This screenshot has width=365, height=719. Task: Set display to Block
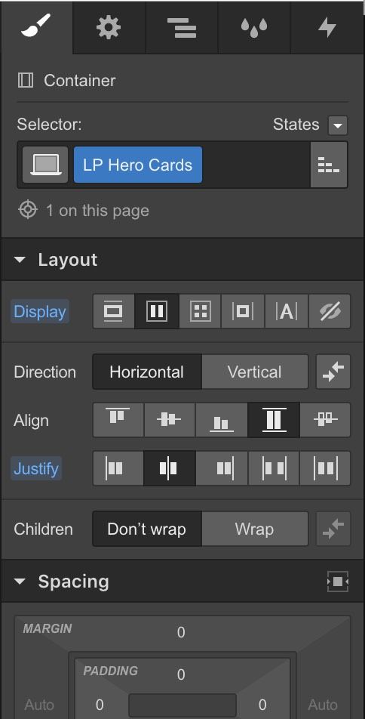coord(113,311)
